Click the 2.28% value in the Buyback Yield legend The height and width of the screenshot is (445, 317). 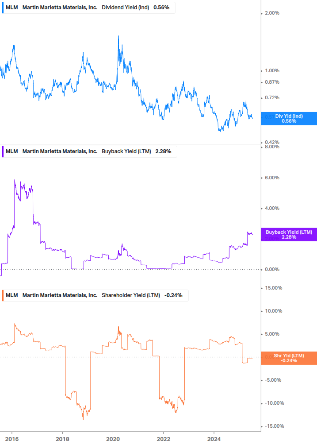(x=163, y=151)
